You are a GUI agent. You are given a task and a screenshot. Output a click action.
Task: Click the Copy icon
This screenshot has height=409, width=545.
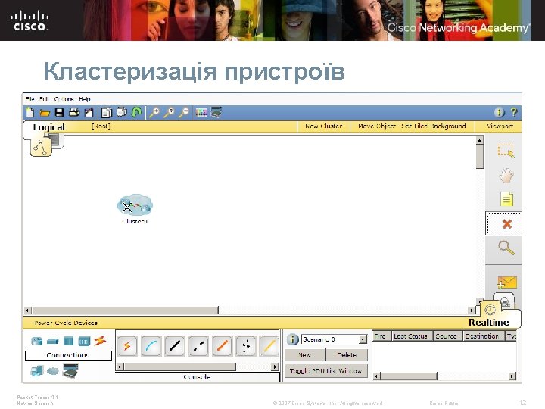107,112
